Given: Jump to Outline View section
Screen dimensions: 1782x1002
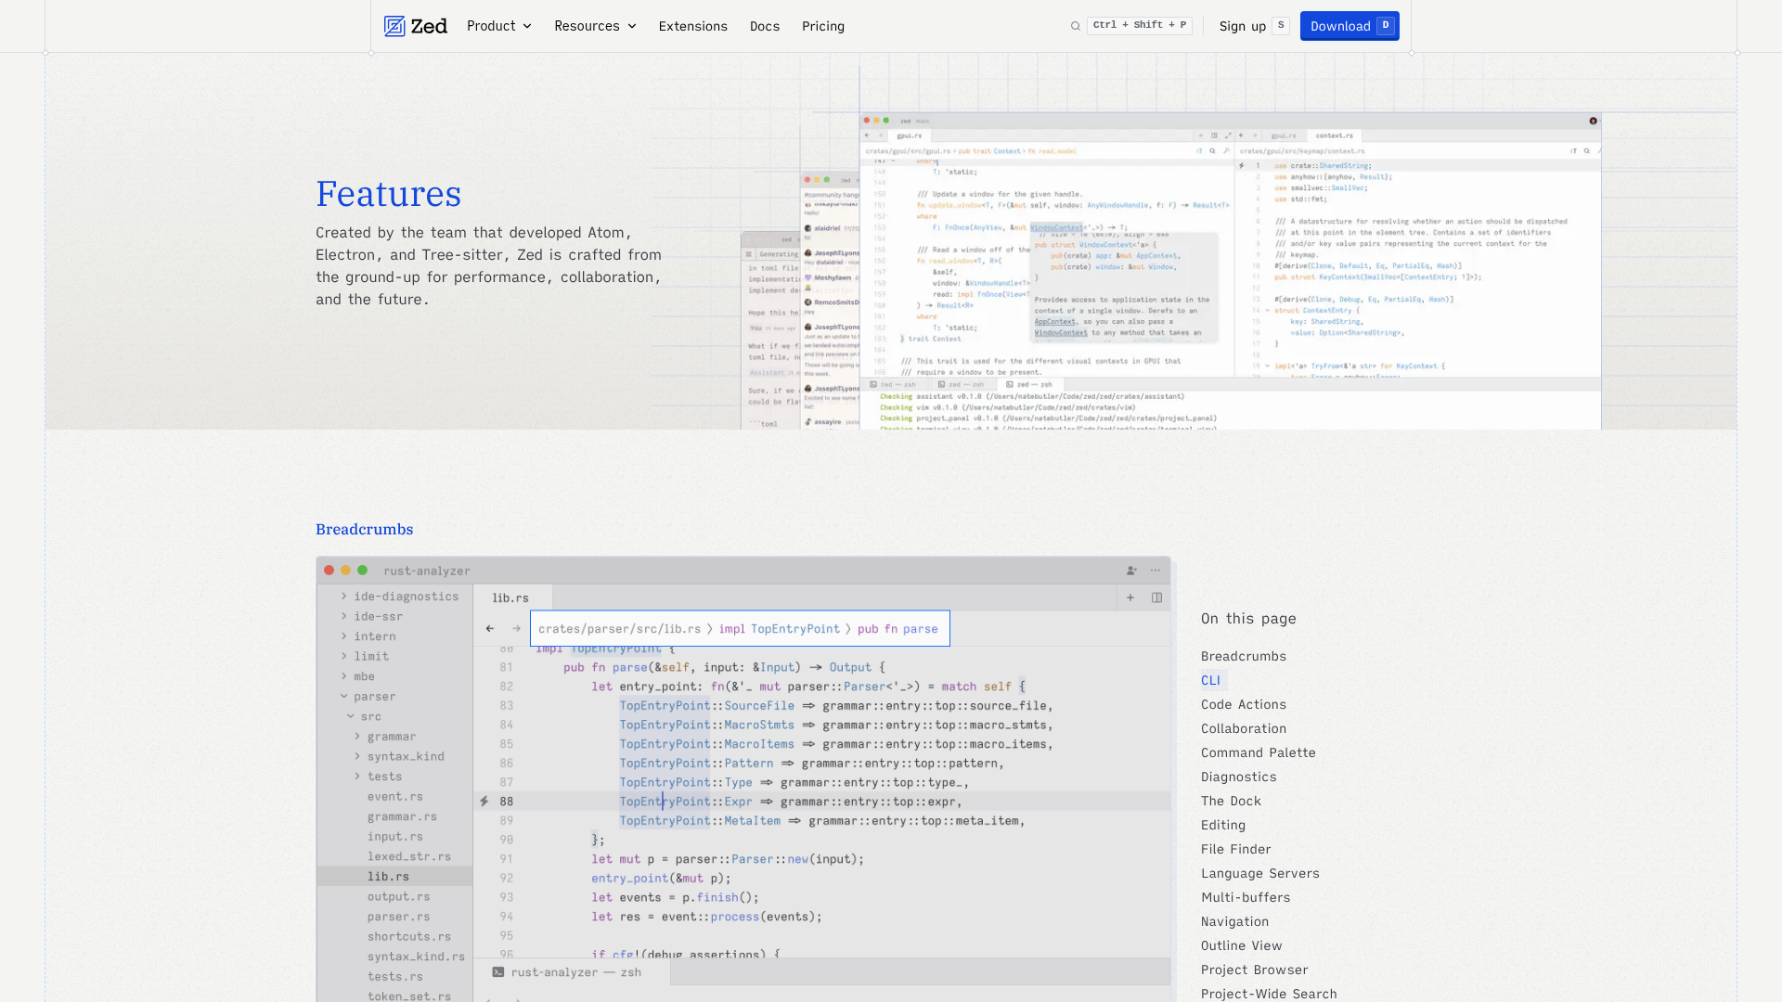Looking at the screenshot, I should (1242, 945).
